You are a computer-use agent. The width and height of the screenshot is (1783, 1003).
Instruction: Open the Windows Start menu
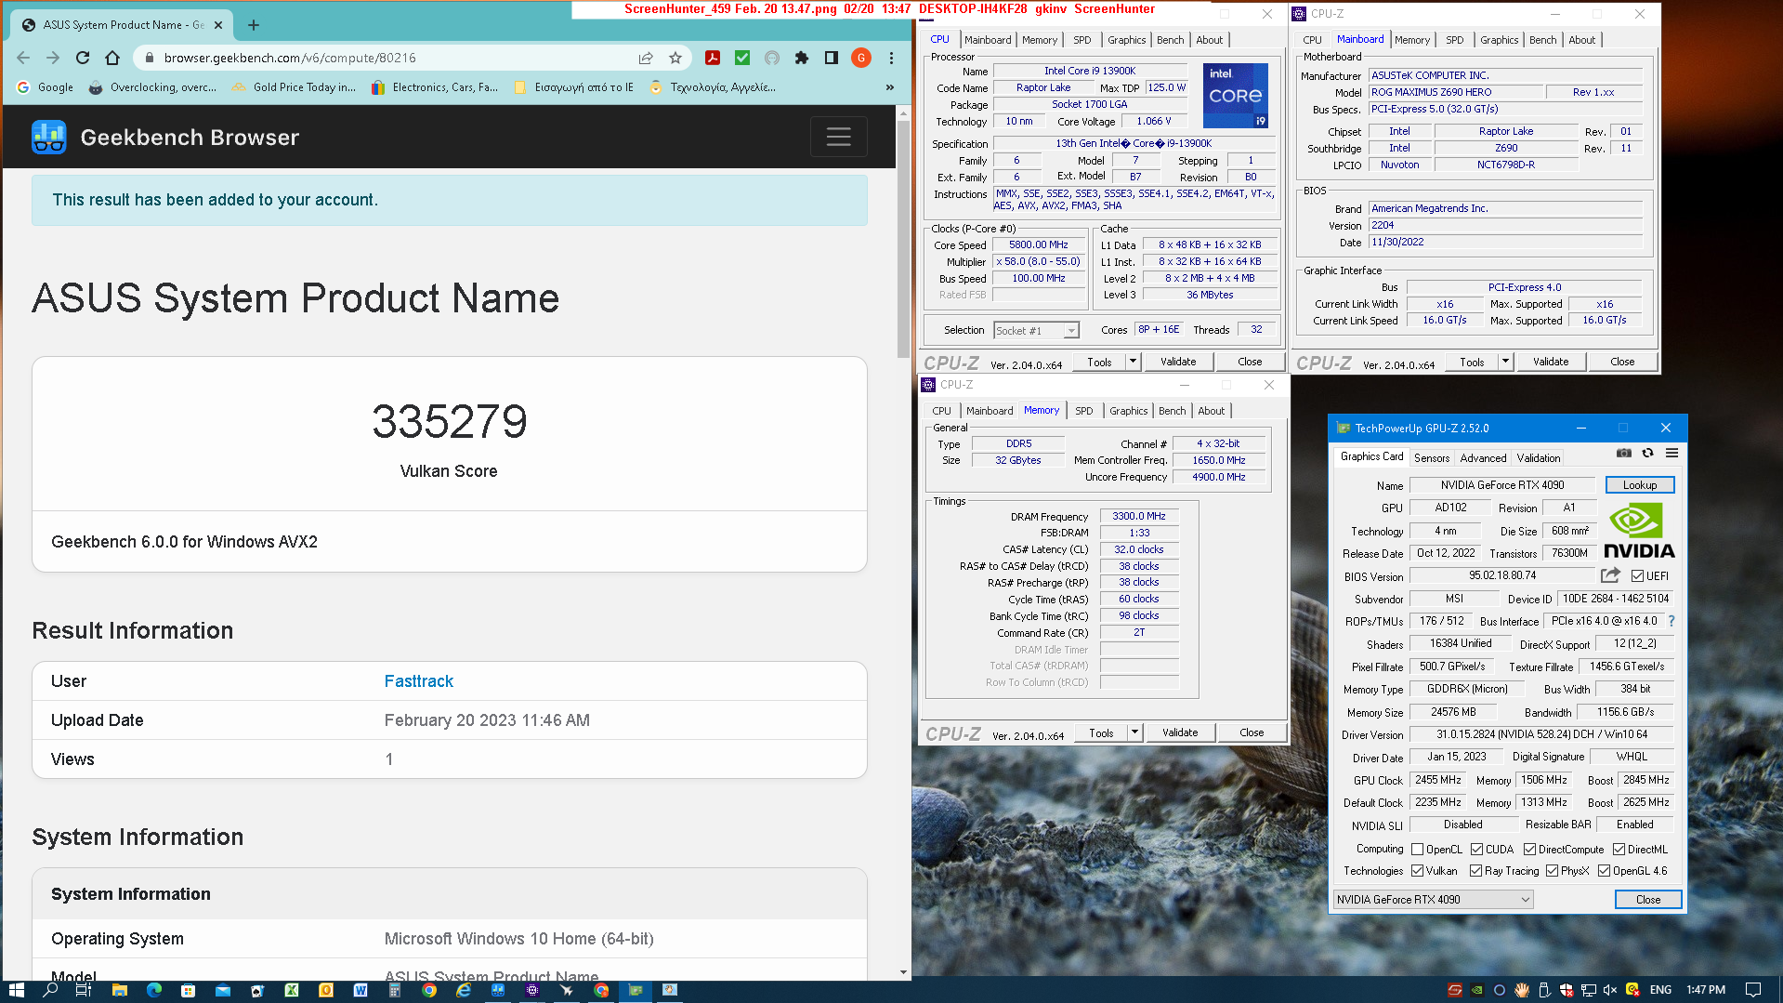coord(16,990)
